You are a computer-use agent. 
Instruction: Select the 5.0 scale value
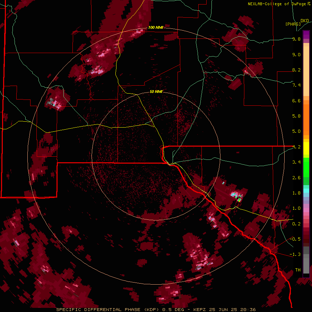click(296, 131)
